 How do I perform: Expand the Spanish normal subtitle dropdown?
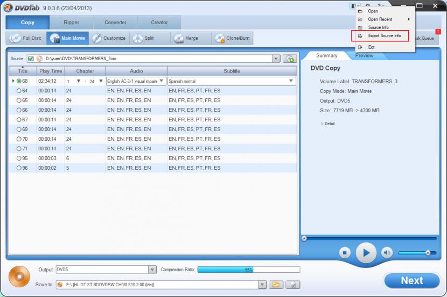291,81
